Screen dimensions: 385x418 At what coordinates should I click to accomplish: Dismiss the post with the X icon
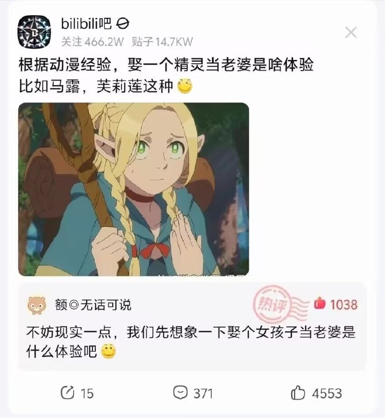point(351,32)
